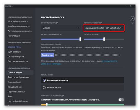Click the chevron arrow of input device dropdown
Screen dimensions: 140x110
(x=79, y=28)
